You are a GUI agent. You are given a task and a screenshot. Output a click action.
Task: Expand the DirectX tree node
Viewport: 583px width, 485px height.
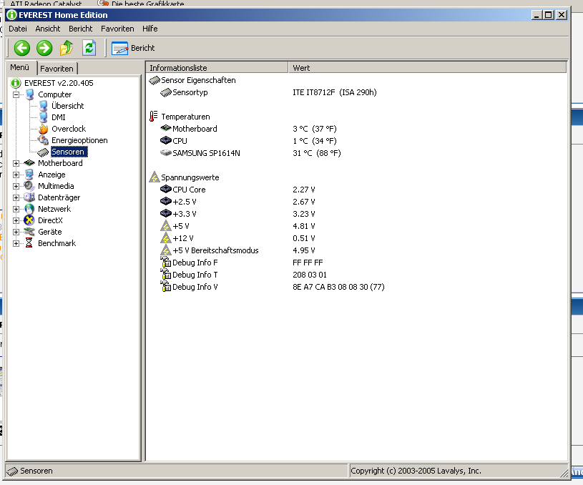pos(16,220)
